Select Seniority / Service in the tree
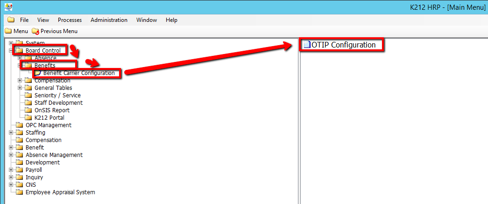The height and width of the screenshot is (204, 488). click(57, 95)
